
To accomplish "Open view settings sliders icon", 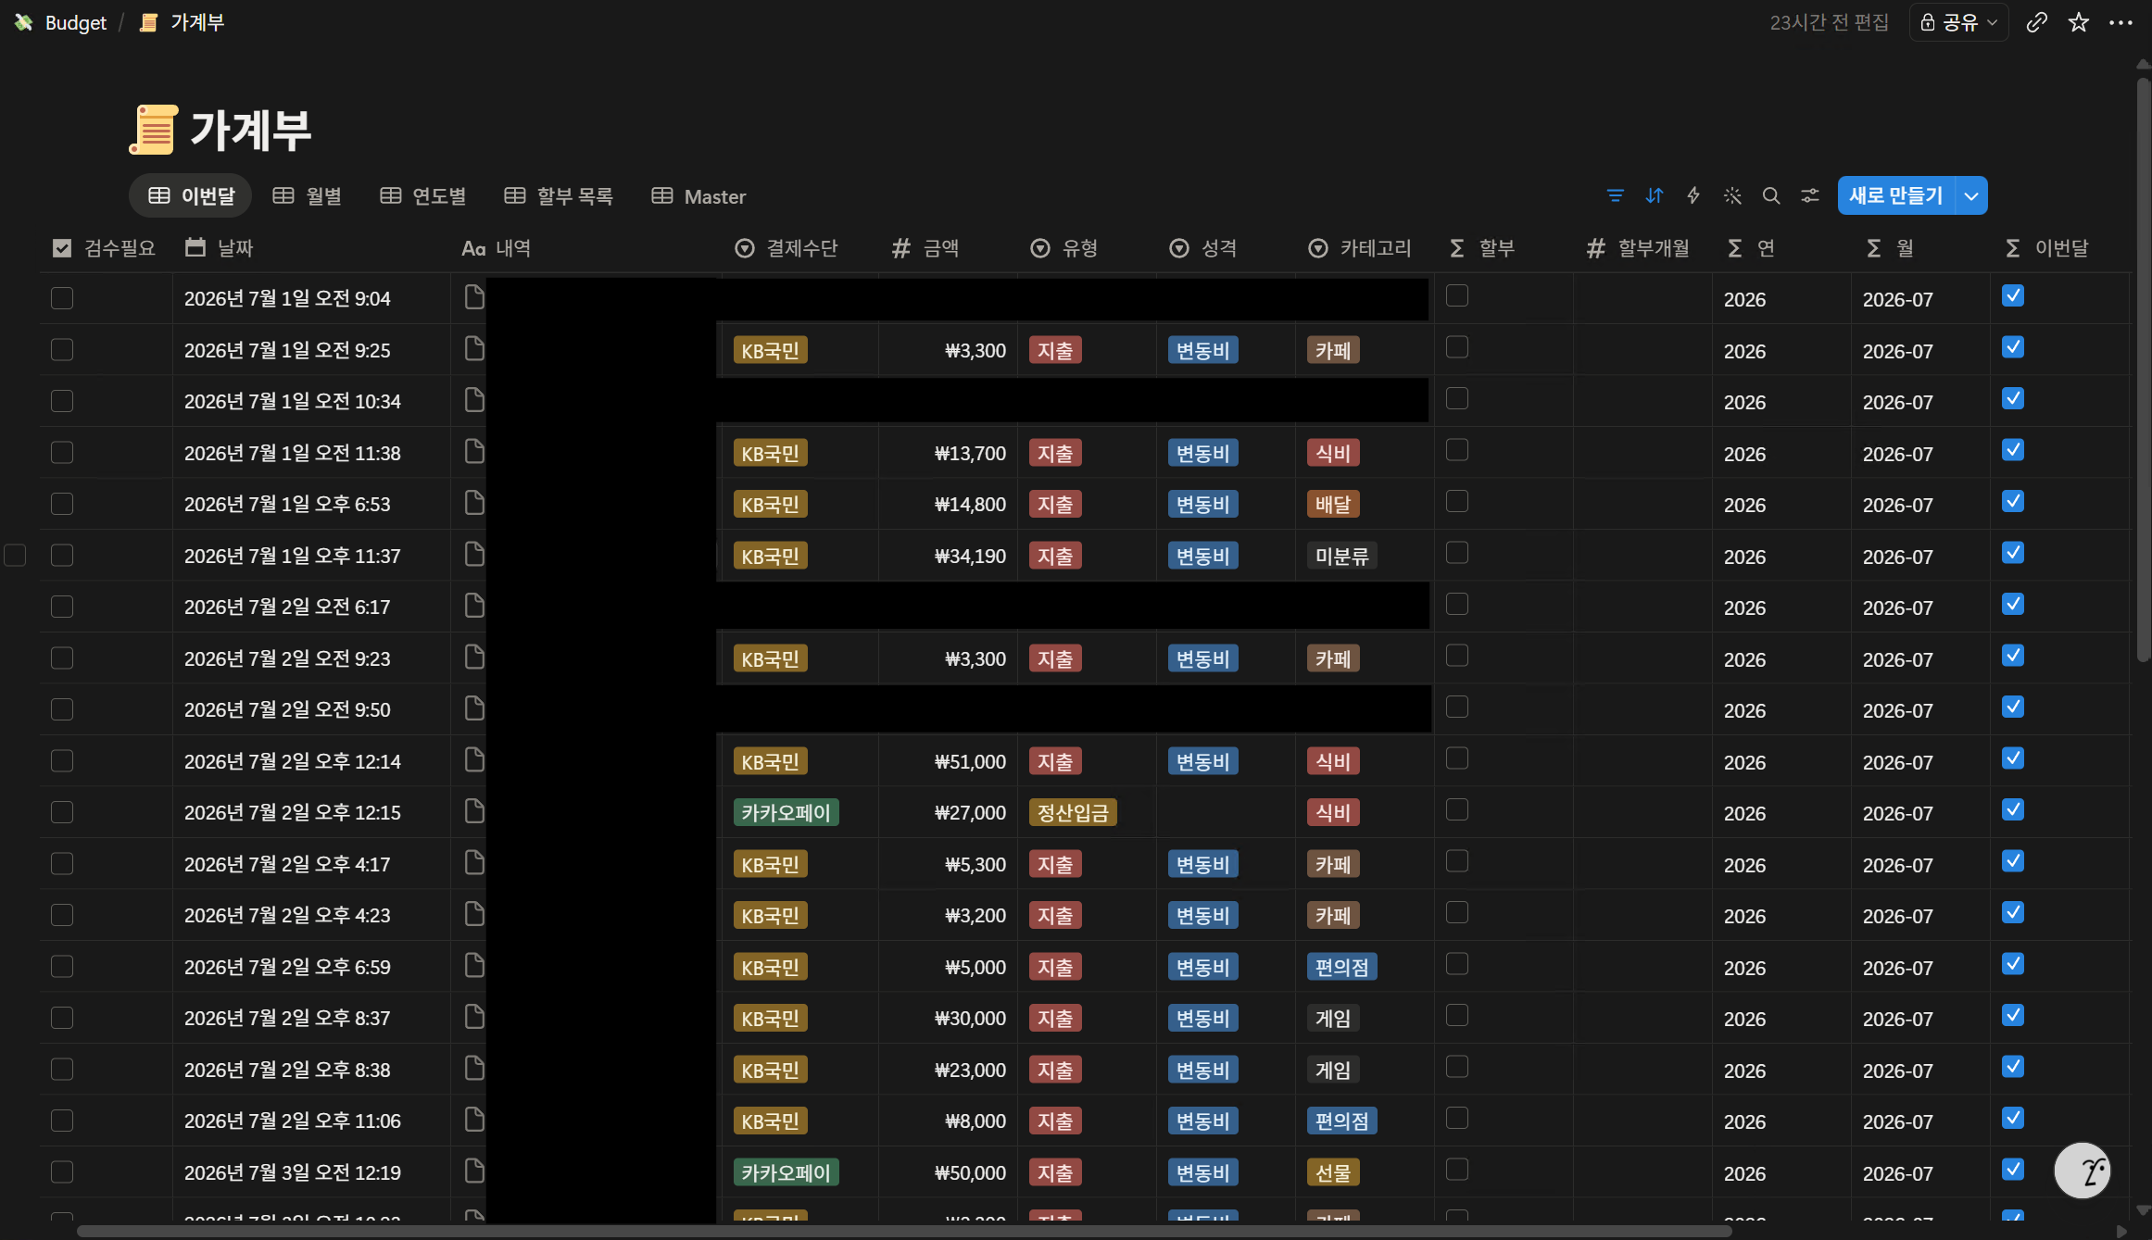I will (x=1809, y=195).
